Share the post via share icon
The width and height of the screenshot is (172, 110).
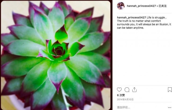(134, 90)
